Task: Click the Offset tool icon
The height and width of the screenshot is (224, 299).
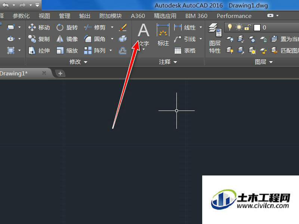Action: point(123,51)
